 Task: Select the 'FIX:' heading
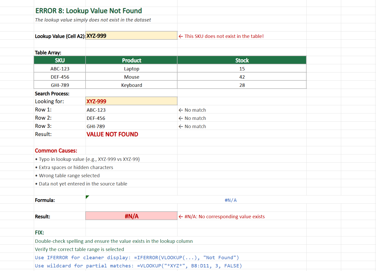point(39,233)
